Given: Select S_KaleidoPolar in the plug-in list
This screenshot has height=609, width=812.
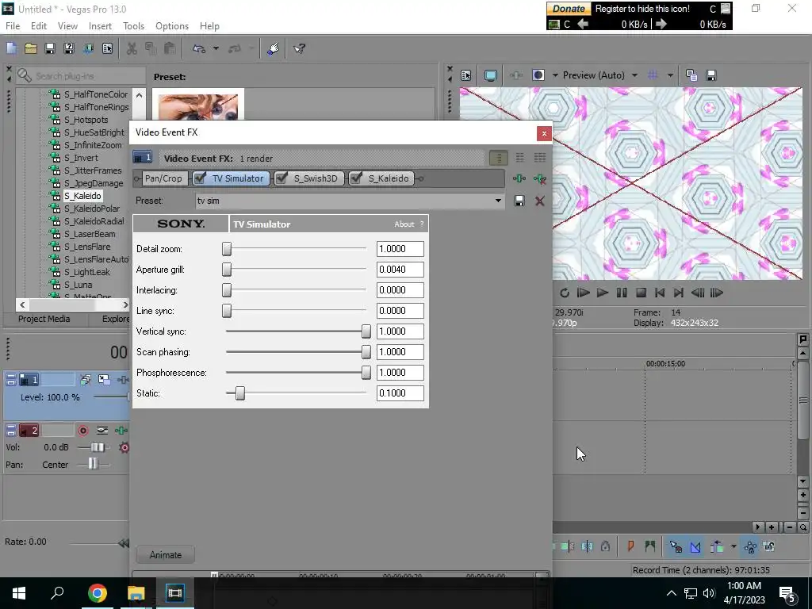Looking at the screenshot, I should [92, 209].
